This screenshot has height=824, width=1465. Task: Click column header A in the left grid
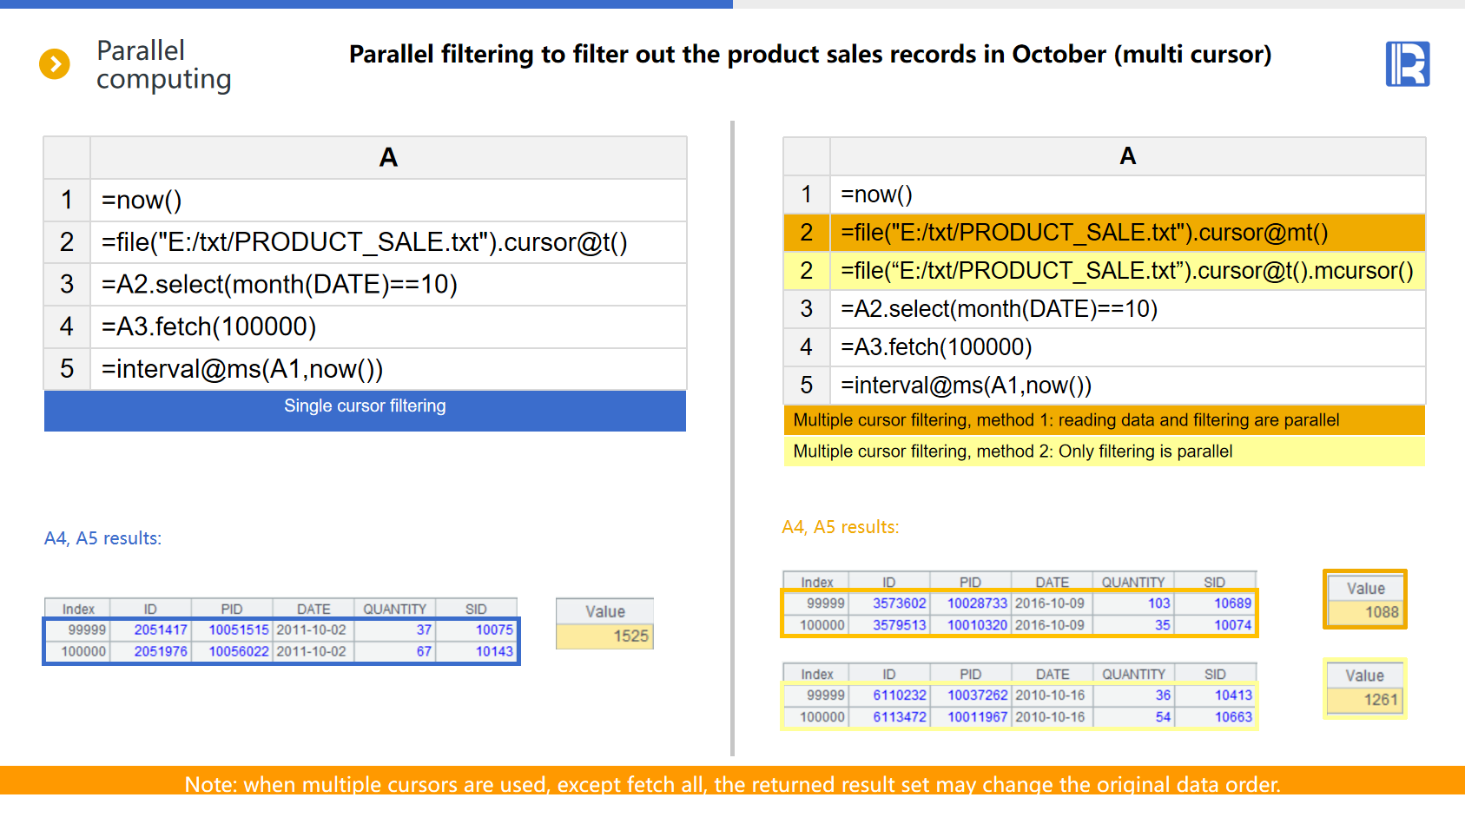click(388, 157)
